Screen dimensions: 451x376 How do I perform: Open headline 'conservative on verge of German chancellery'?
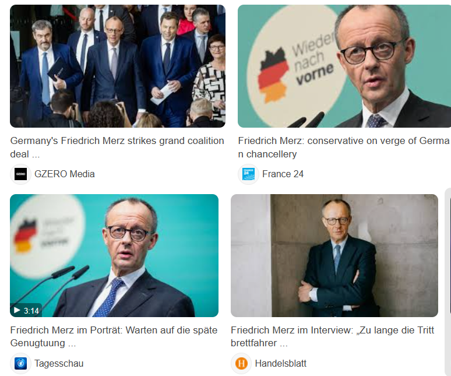[344, 147]
